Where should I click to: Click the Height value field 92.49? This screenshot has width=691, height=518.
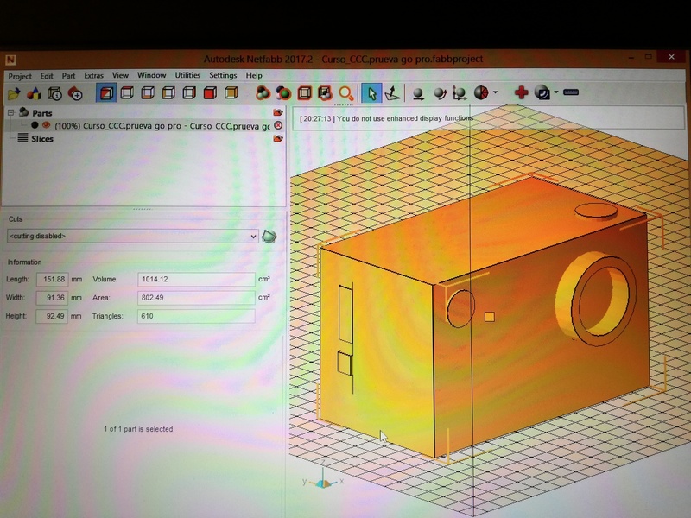pos(53,316)
